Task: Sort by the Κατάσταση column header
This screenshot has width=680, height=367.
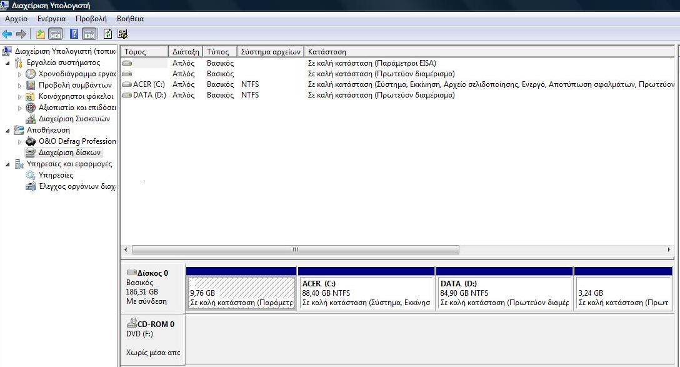Action: [x=489, y=52]
